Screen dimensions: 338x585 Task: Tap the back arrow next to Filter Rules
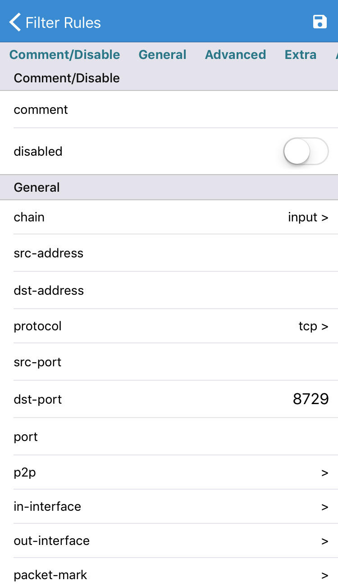point(14,22)
